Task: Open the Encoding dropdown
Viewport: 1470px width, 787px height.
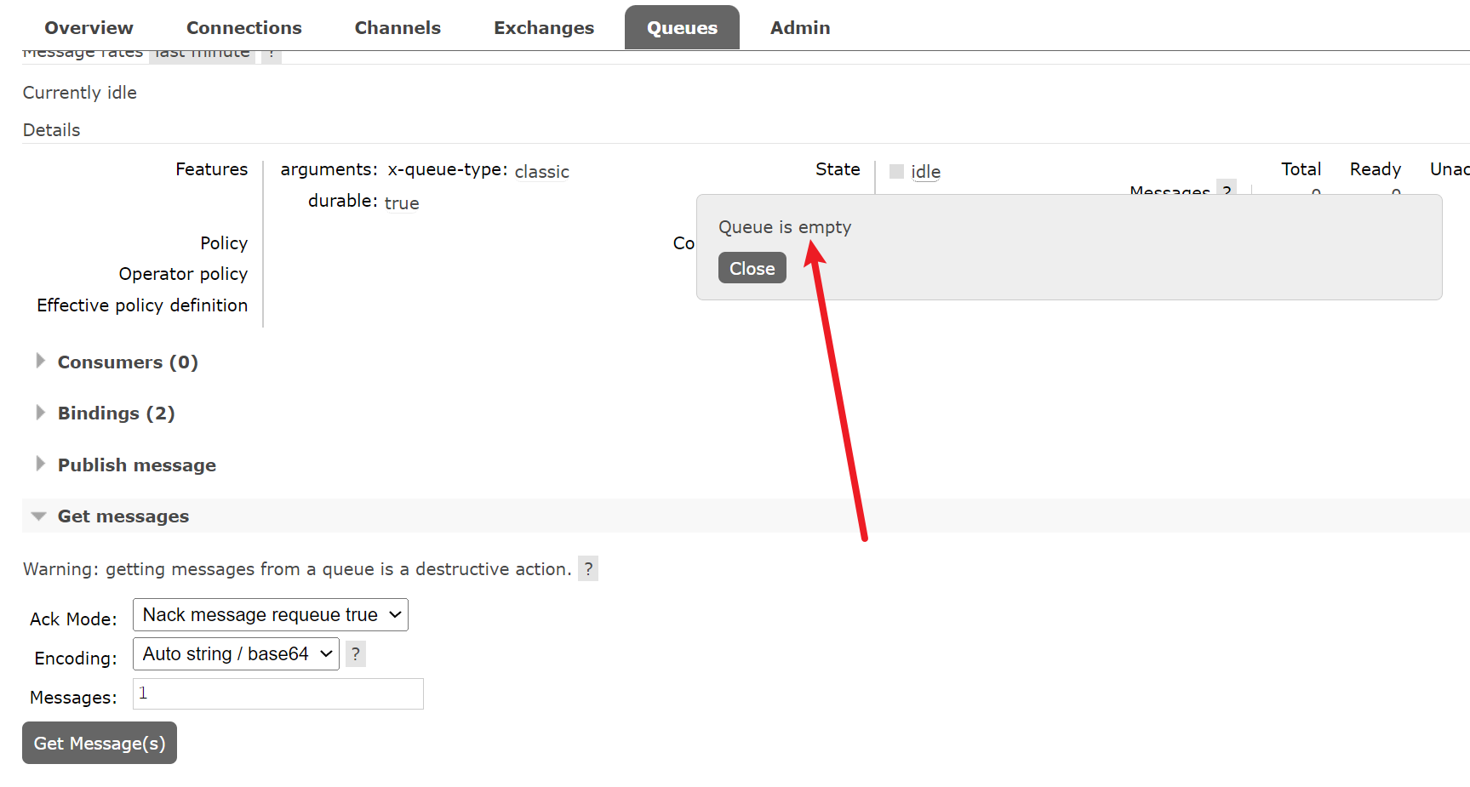Action: click(236, 654)
